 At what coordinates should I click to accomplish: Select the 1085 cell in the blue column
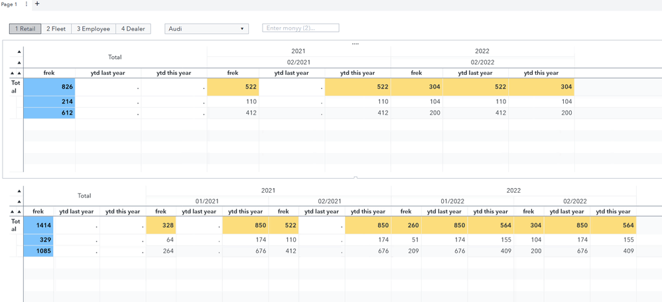coord(38,252)
